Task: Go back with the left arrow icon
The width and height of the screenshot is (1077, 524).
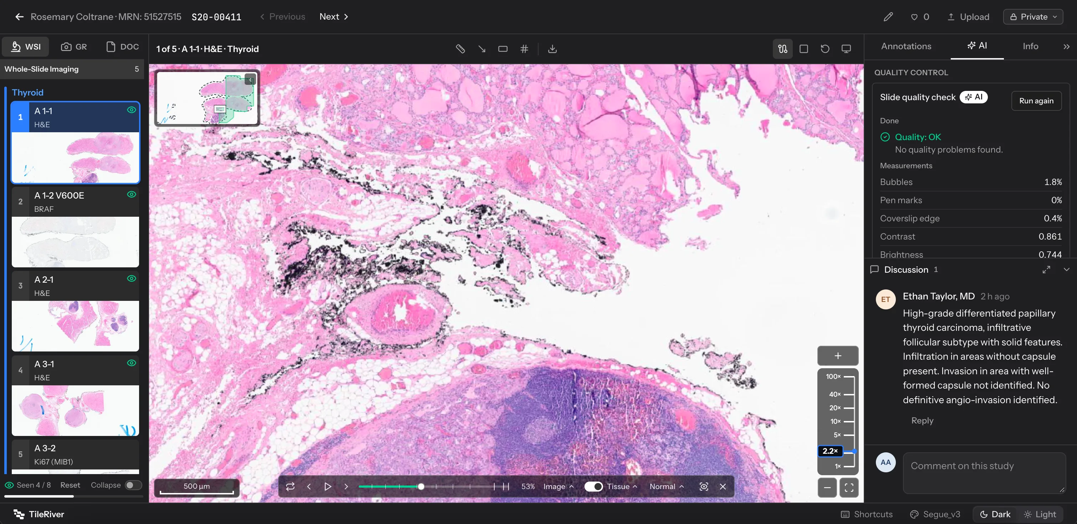Action: pyautogui.click(x=19, y=17)
